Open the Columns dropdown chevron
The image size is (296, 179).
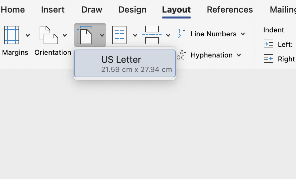click(x=135, y=35)
